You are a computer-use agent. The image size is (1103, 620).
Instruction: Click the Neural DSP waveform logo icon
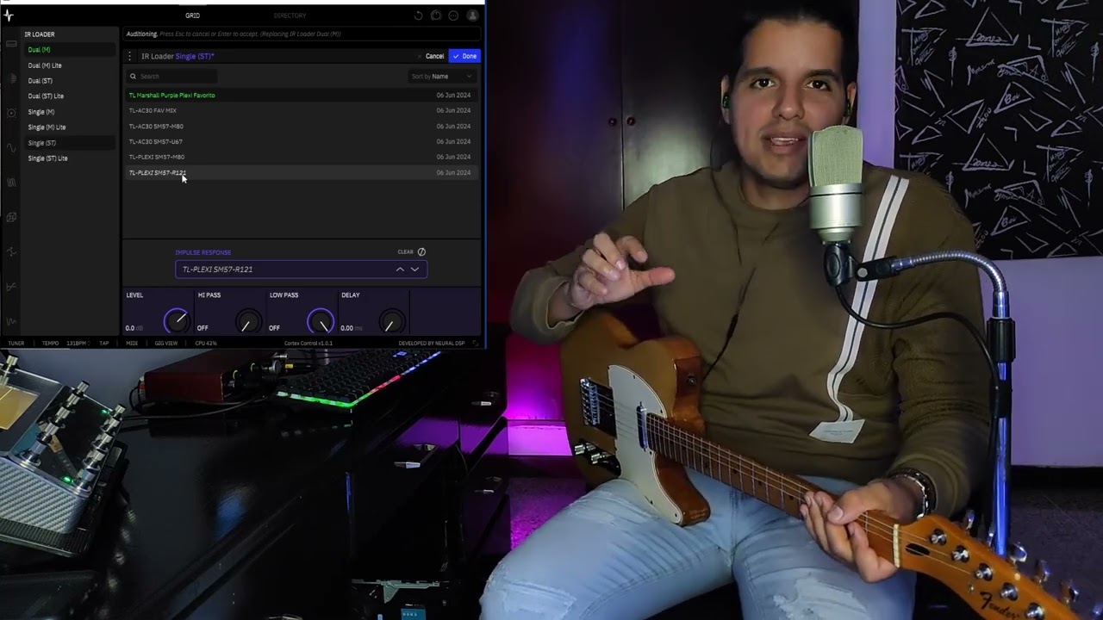pos(9,15)
